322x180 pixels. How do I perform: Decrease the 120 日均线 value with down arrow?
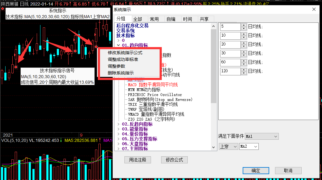point(244,73)
